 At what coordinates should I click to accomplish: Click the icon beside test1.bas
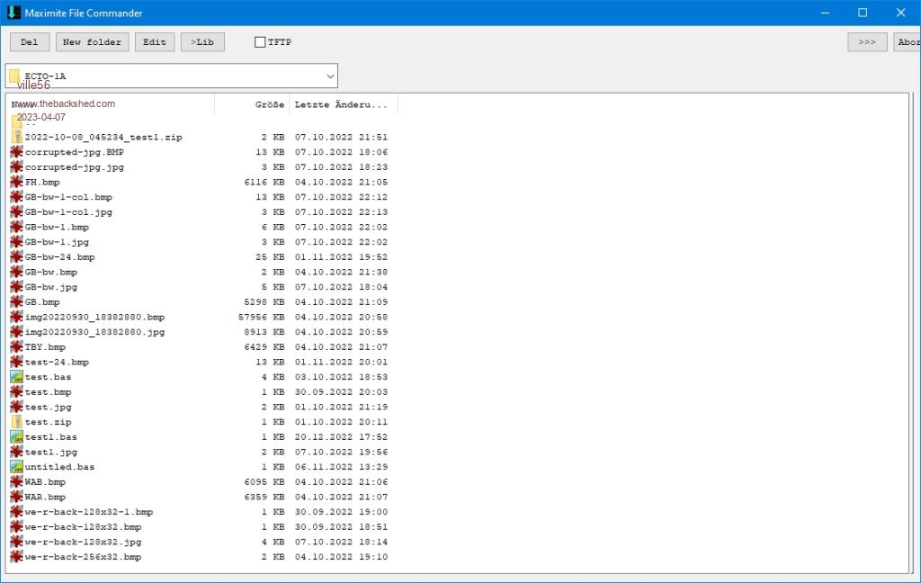16,437
